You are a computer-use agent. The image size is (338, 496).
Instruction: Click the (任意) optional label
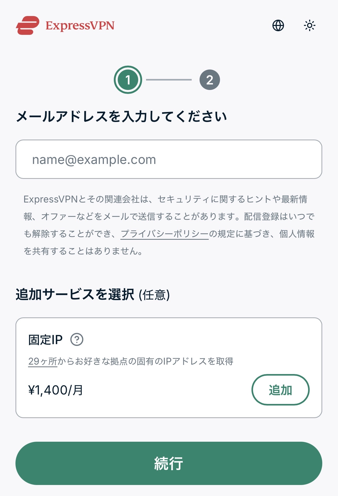154,295
